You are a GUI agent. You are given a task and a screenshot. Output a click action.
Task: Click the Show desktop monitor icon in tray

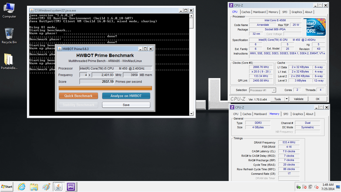pos(338,186)
